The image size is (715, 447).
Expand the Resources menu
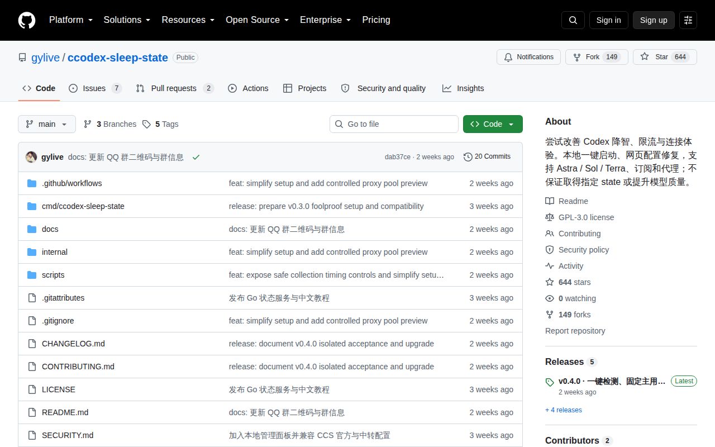tap(188, 20)
